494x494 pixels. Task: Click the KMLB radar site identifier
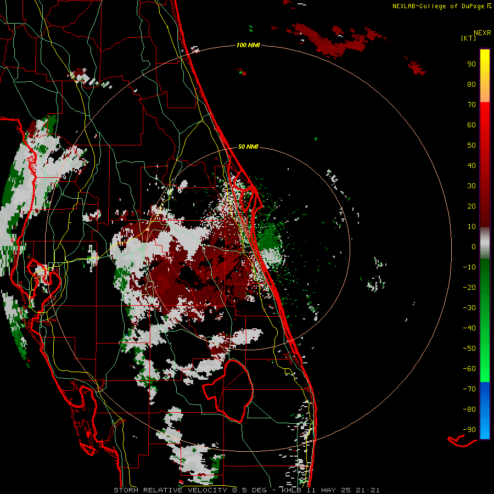click(x=291, y=490)
